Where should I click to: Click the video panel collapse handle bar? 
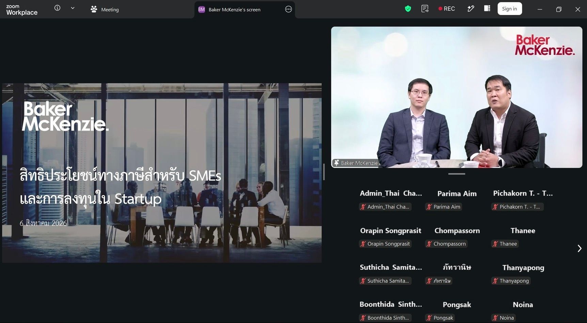click(457, 174)
